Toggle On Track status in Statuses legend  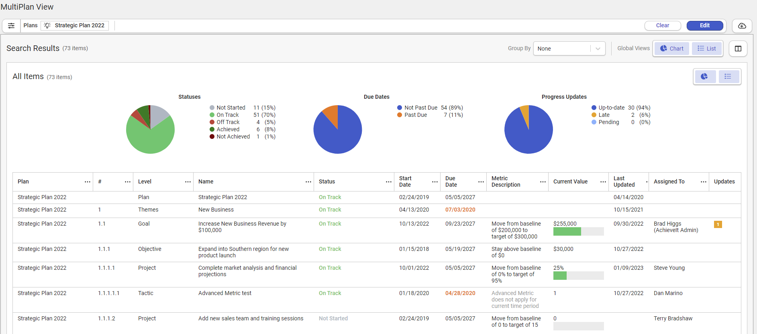[227, 115]
